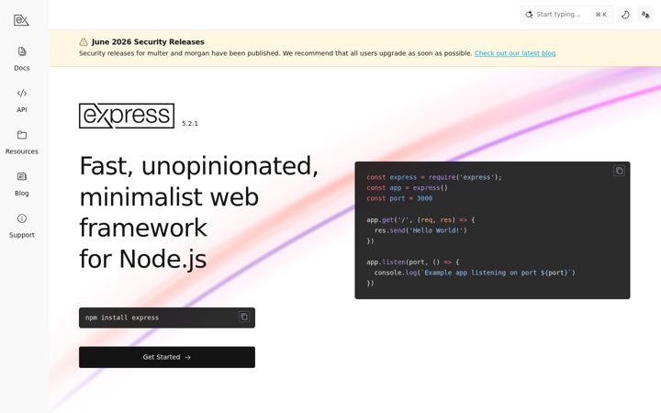Click the 5.2.1 version number
661x413 pixels.
190,124
